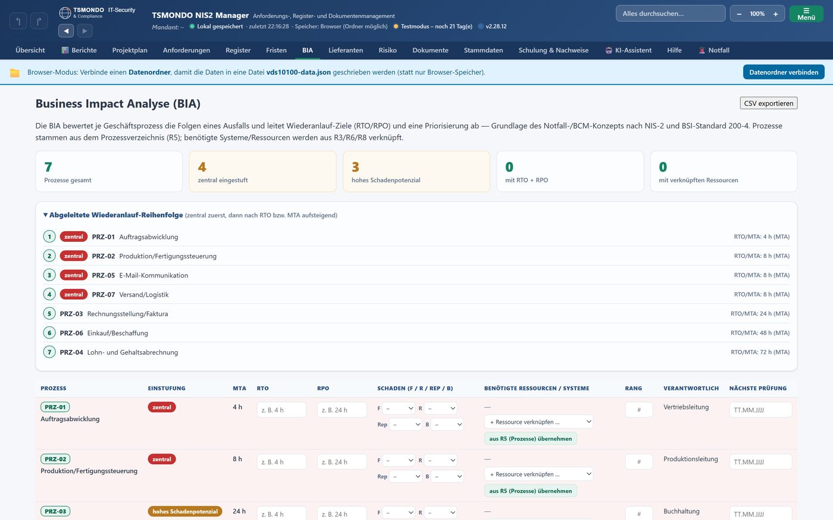Switch to the Übersicht tab
The image size is (833, 520).
coord(30,51)
